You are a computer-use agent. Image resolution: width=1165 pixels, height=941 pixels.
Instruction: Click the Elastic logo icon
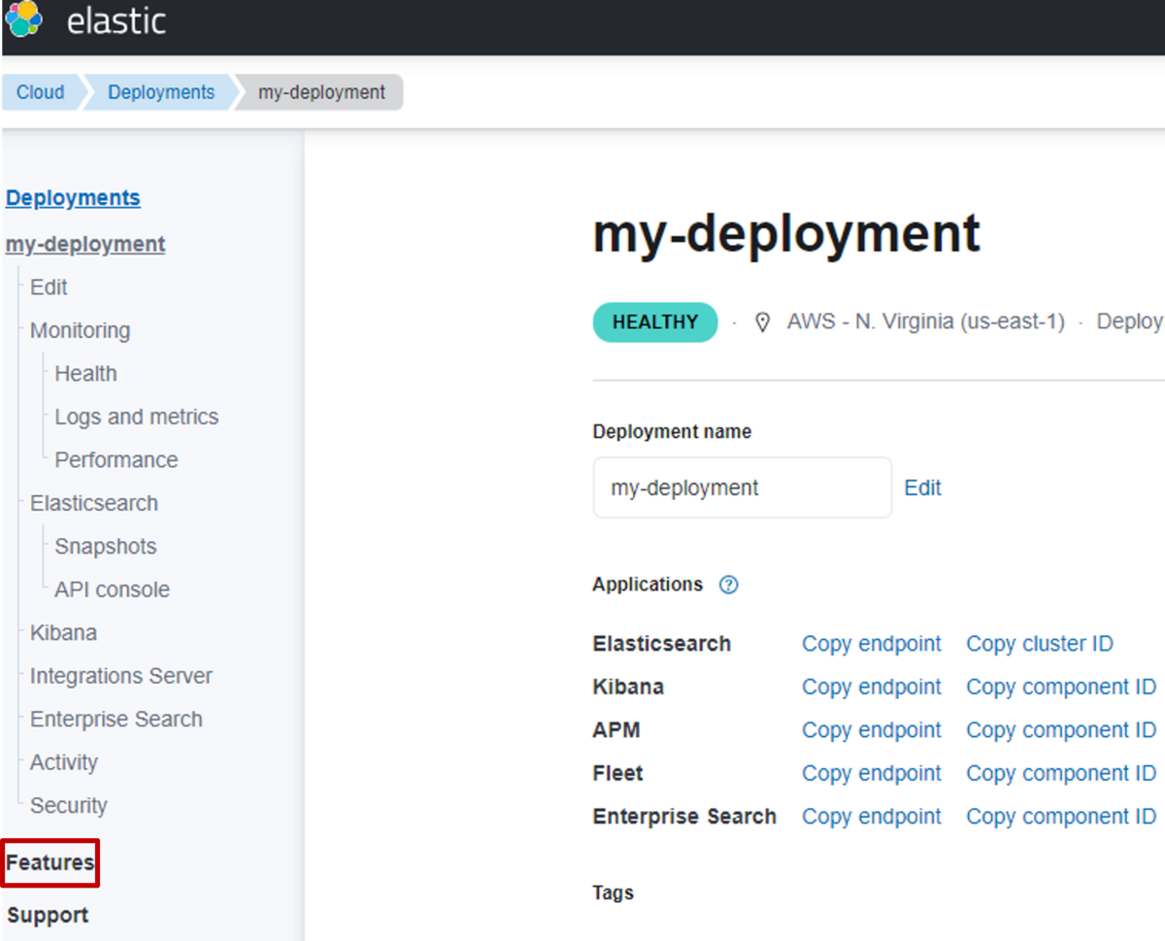click(x=24, y=19)
